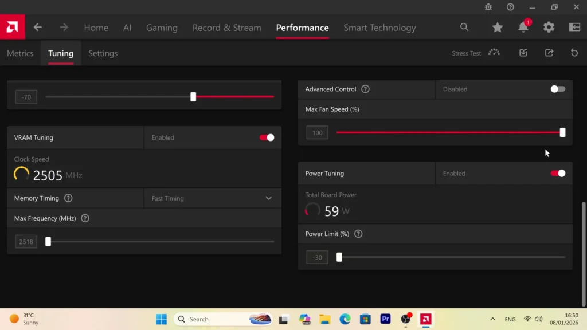Screen dimensions: 587x330
Task: Disable Power Tuning toggle
Action: 558,173
